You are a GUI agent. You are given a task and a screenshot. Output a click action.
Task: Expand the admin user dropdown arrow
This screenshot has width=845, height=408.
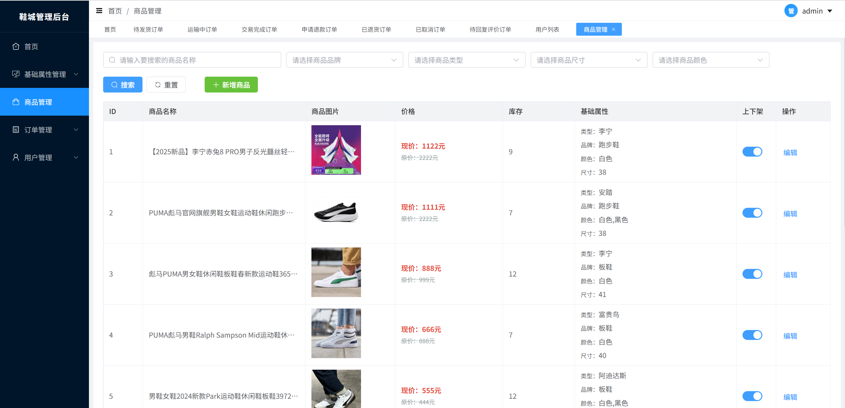(x=830, y=11)
